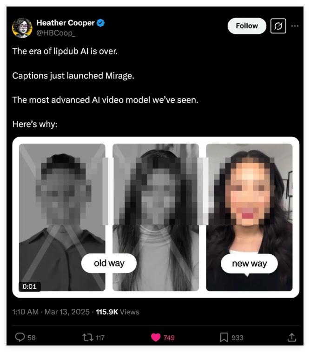Open Heather Cooper's profile avatar
The image size is (310, 352).
[22, 28]
